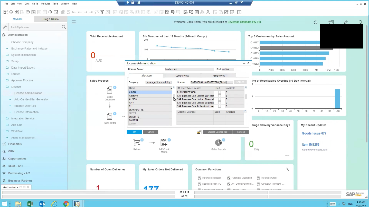
Task: Open the cockpit search magnifier
Action: (361, 22)
